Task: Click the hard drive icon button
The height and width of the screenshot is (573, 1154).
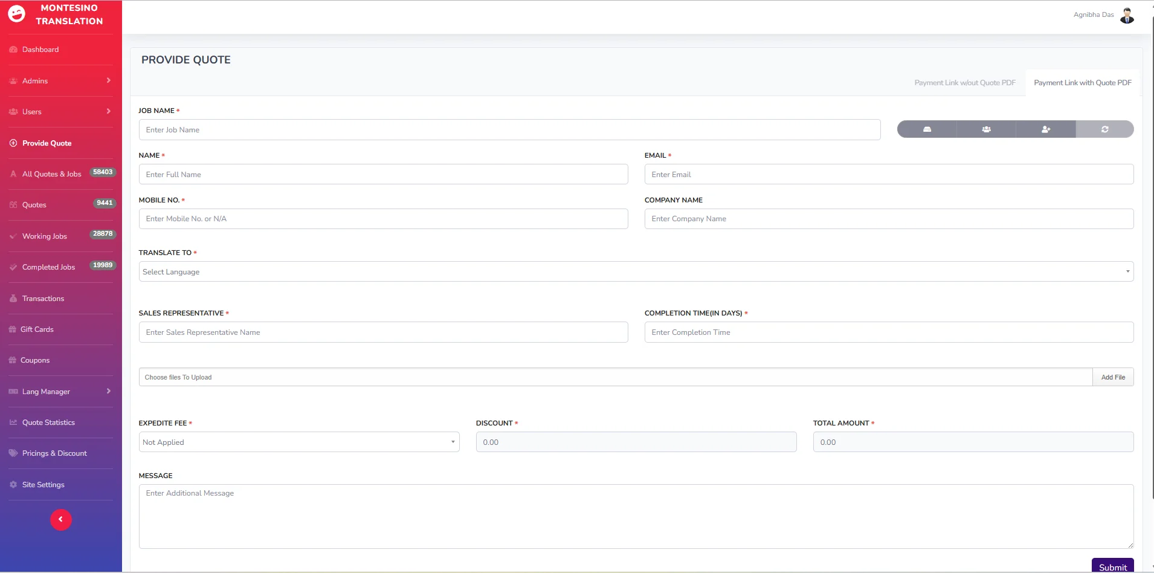Action: point(927,129)
